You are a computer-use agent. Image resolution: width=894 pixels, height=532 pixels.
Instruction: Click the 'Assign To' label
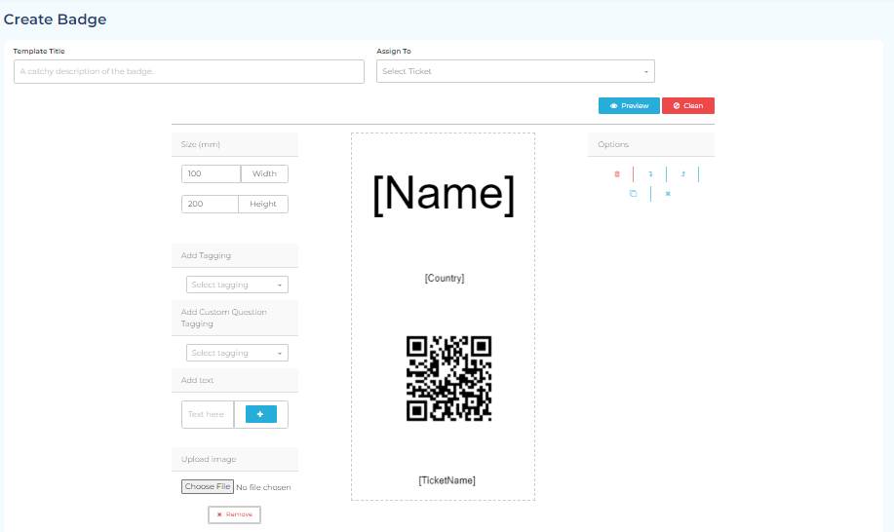[x=394, y=52]
